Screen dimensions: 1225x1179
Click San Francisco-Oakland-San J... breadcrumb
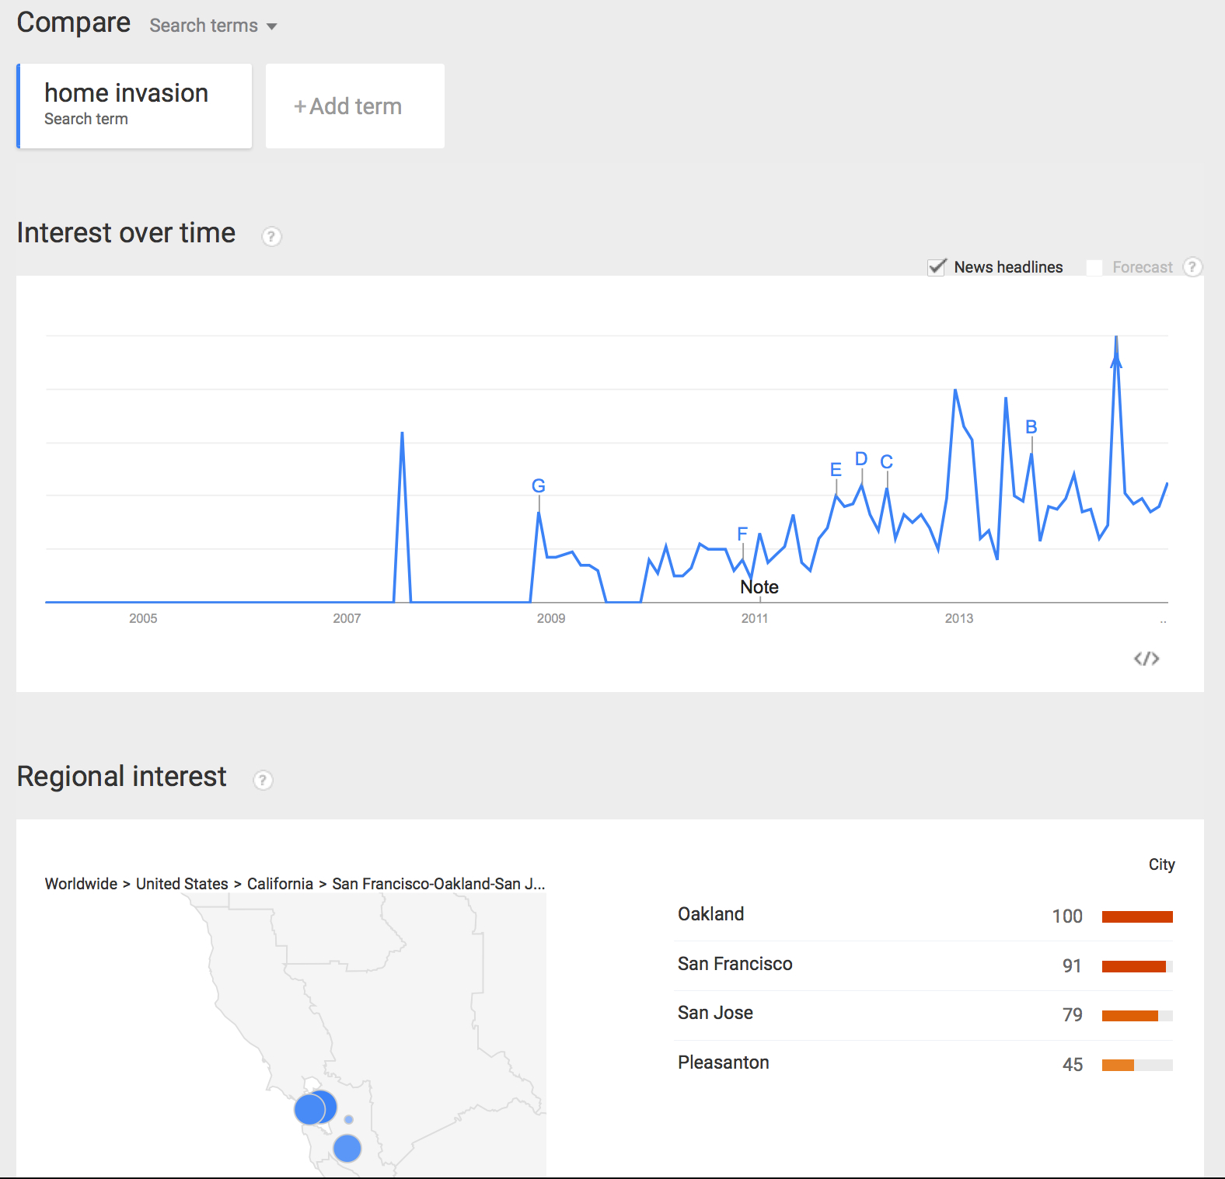click(438, 884)
